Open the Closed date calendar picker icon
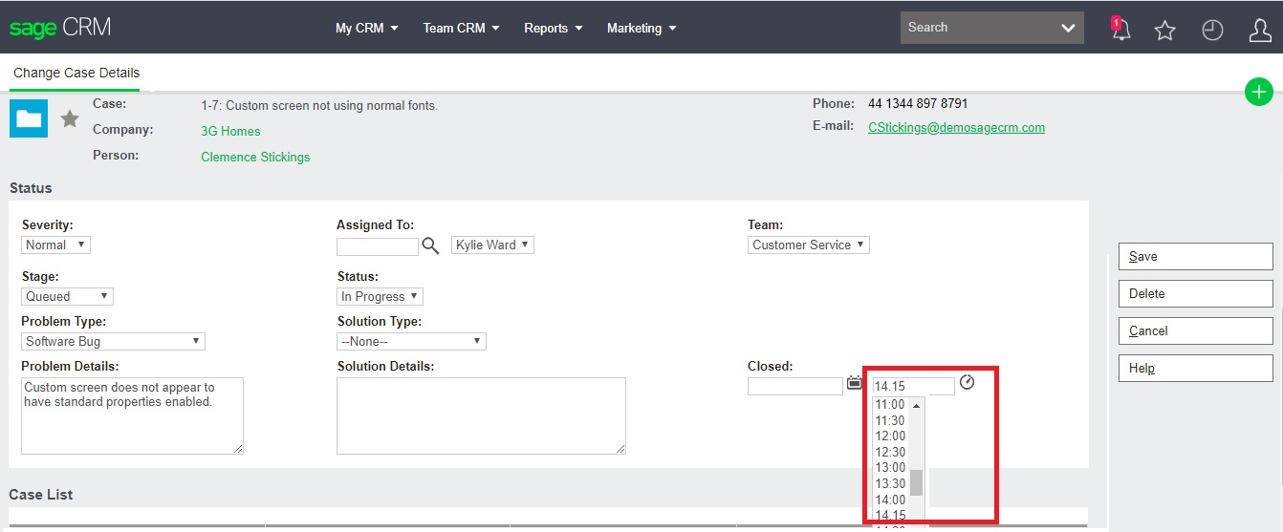Image resolution: width=1283 pixels, height=532 pixels. pyautogui.click(x=854, y=383)
